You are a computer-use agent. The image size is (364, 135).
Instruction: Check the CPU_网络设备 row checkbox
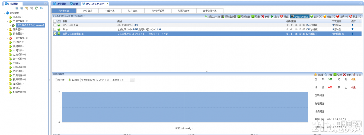click(x=55, y=25)
